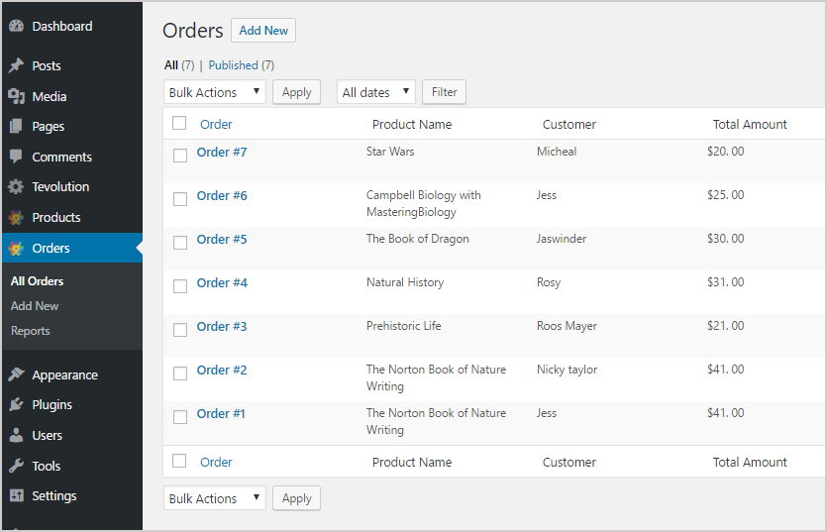Expand the All dates dropdown
This screenshot has width=827, height=532.
click(376, 92)
